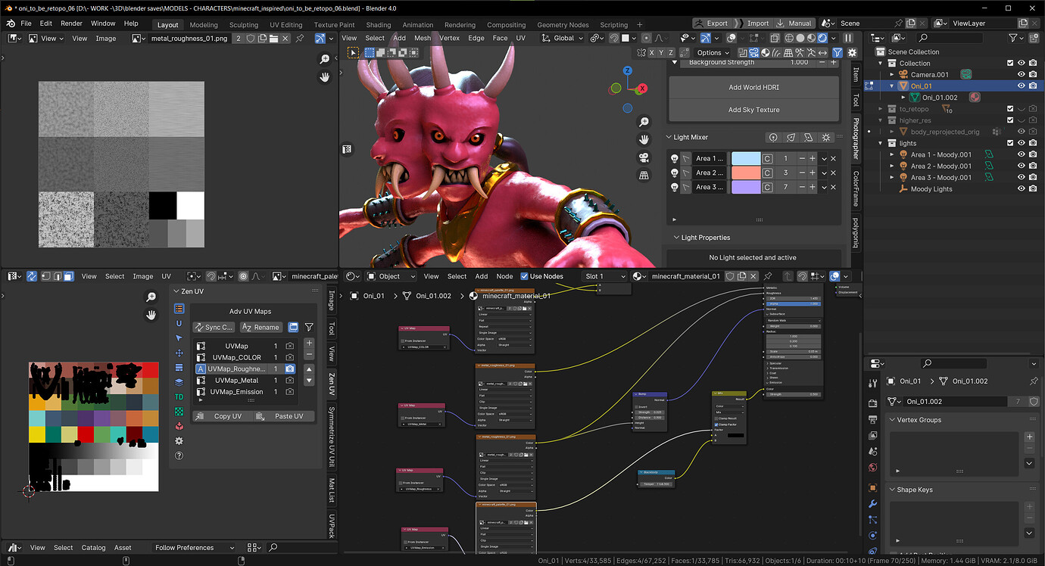Click the 3D viewport pan hand icon

pyautogui.click(x=644, y=139)
